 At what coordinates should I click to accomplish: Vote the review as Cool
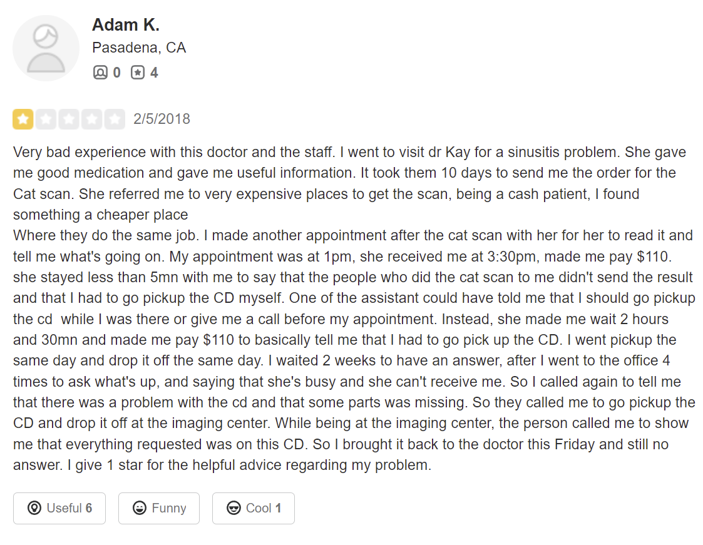[x=254, y=508]
